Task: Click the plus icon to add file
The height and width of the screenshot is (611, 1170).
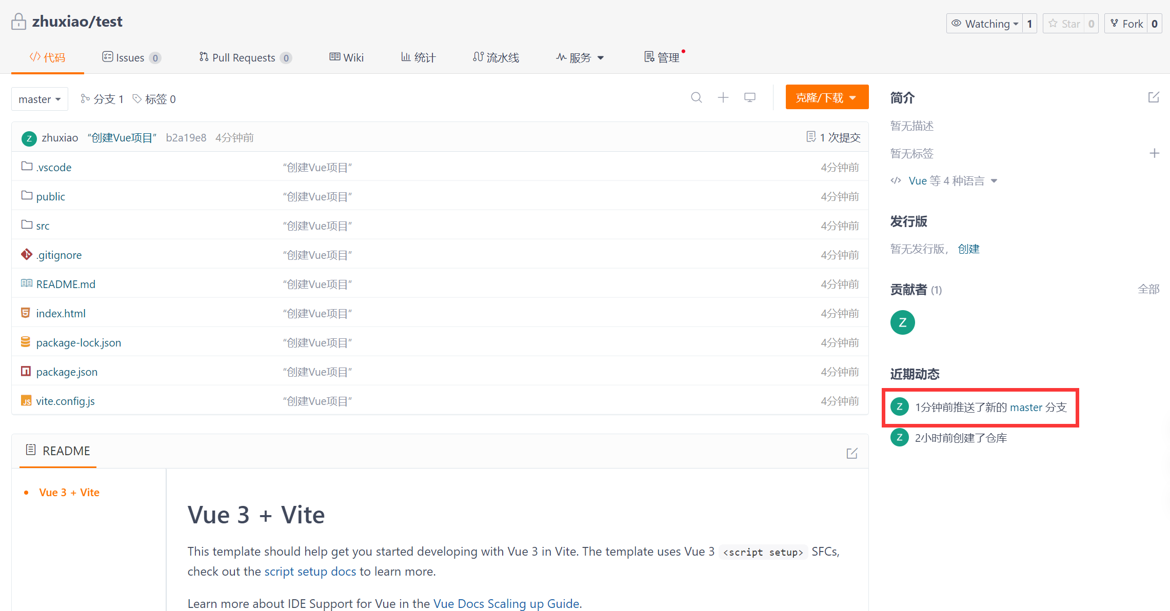Action: click(723, 97)
